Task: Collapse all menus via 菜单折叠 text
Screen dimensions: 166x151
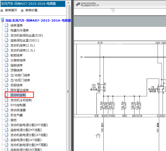Action: click(x=31, y=10)
